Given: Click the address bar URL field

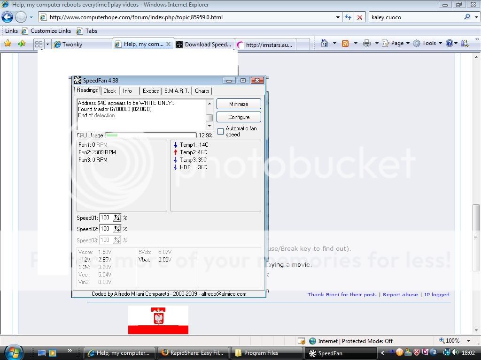Looking at the screenshot, I should point(188,17).
